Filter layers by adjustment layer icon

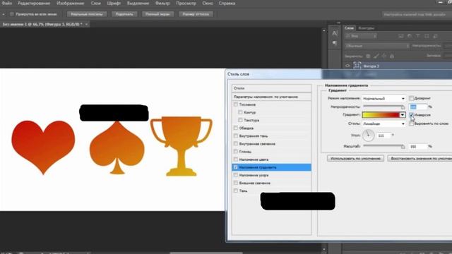coord(410,36)
